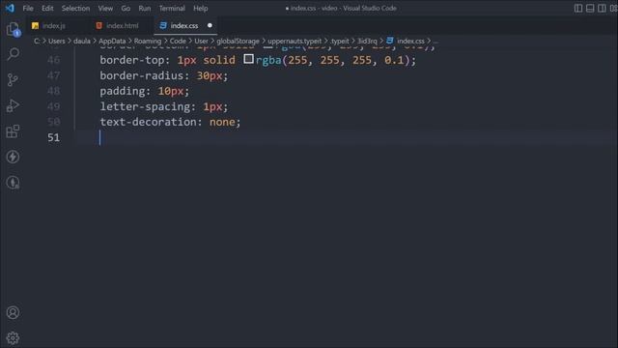618x348 pixels.
Task: Toggle panel layout icon in title bar
Action: tap(590, 9)
